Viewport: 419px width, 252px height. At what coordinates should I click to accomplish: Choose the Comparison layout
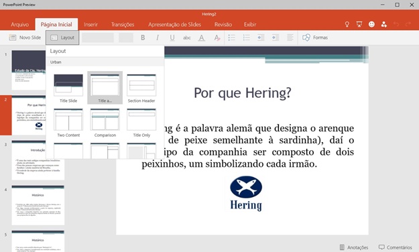(105, 123)
